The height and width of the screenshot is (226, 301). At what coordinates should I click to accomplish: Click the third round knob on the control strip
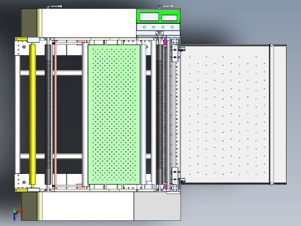coord(163,27)
